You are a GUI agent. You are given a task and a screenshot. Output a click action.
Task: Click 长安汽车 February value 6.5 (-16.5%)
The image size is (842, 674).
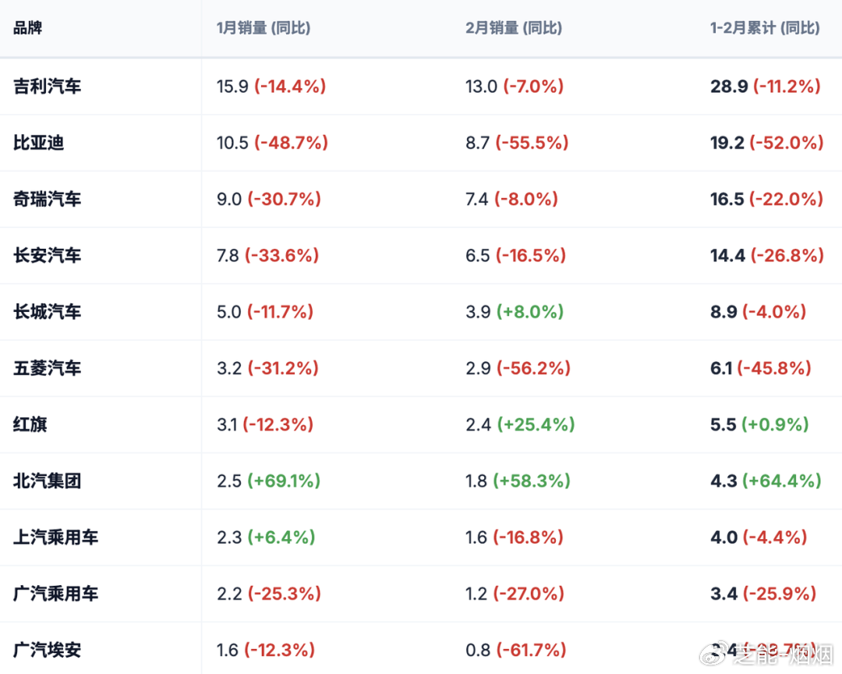click(516, 255)
